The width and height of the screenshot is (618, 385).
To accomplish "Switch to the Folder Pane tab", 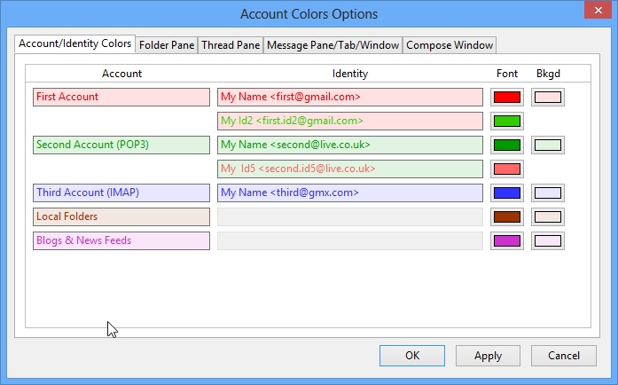I will click(x=167, y=45).
